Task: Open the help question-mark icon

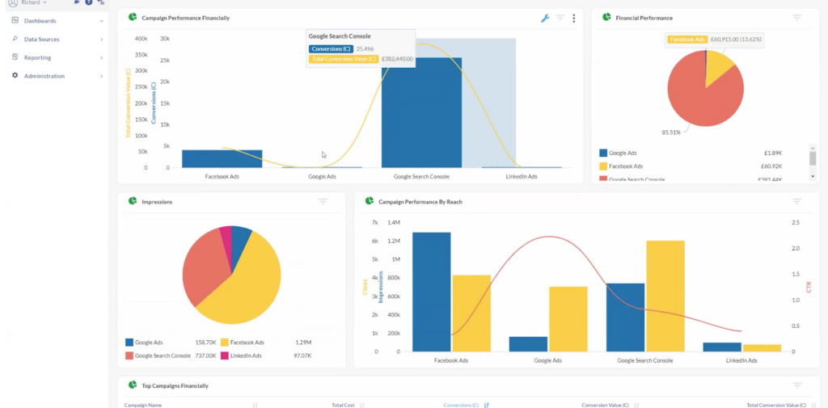Action: pyautogui.click(x=89, y=2)
